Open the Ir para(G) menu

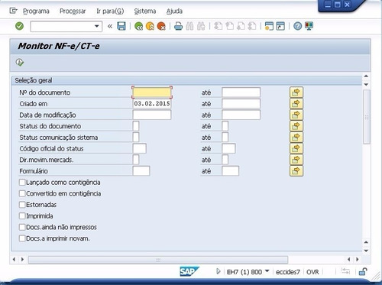point(110,11)
